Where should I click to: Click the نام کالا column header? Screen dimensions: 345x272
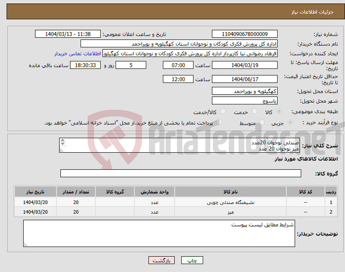[x=230, y=192]
